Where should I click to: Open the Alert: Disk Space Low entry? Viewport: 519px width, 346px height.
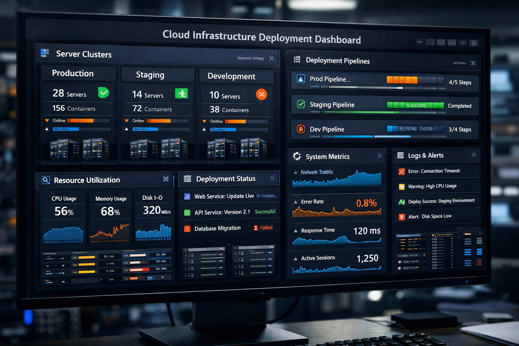tap(438, 216)
